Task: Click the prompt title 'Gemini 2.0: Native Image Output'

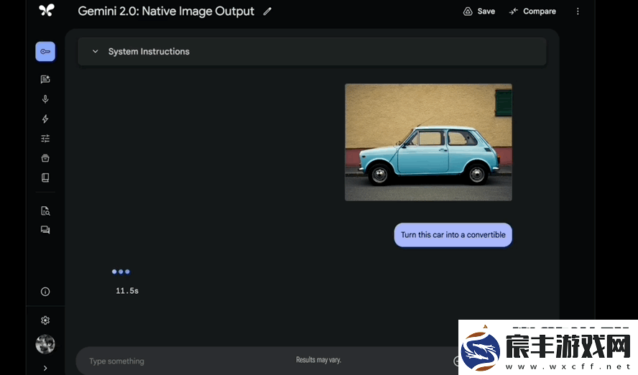Action: tap(166, 11)
